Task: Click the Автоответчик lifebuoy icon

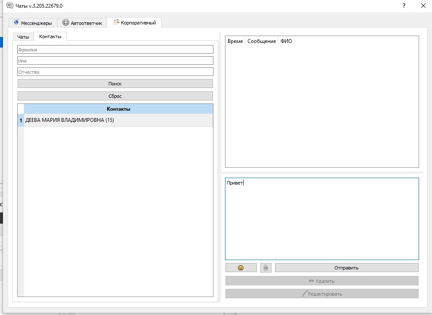Action: (x=65, y=23)
